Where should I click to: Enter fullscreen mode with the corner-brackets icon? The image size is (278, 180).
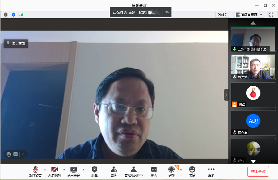coord(271,14)
